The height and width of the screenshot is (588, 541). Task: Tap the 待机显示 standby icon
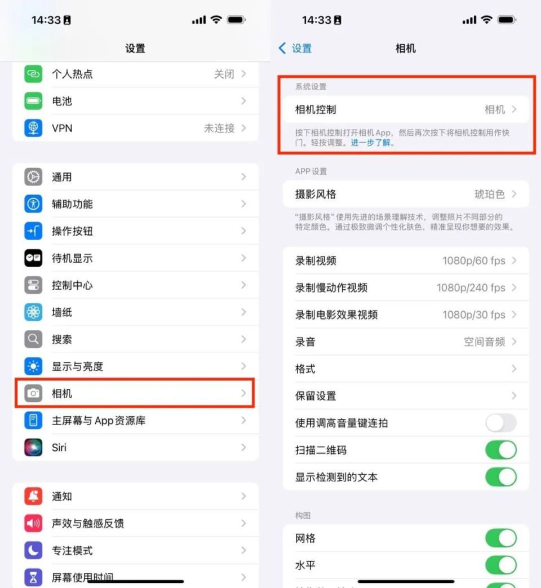tap(33, 258)
